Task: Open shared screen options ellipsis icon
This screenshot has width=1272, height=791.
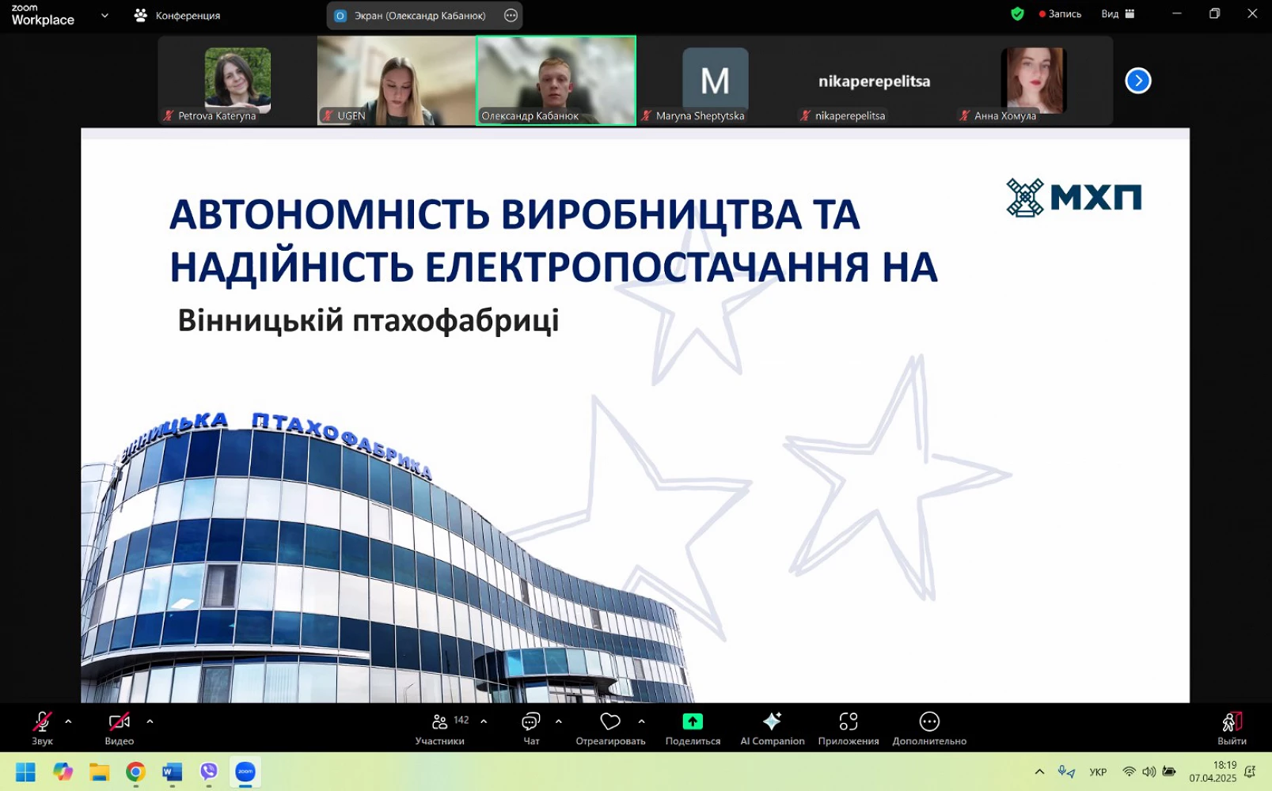Action: coord(511,15)
